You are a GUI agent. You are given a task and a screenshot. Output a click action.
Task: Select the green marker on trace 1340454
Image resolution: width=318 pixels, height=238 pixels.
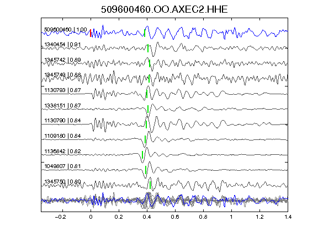pyautogui.click(x=148, y=48)
